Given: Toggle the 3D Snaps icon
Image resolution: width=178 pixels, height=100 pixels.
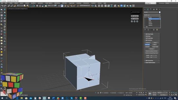Looking at the screenshot, I should point(65,6).
